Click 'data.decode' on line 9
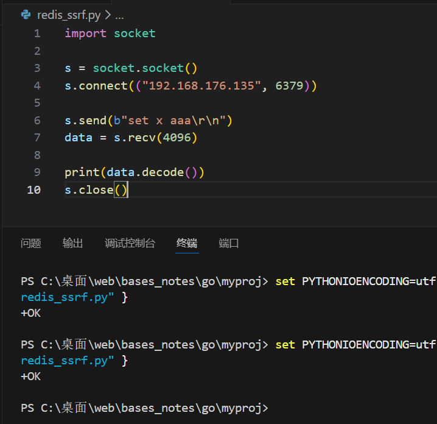437x424 pixels. [x=145, y=172]
